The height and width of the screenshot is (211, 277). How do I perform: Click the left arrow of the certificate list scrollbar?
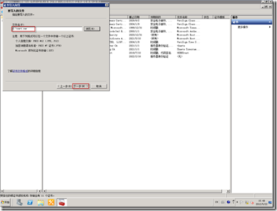pos(45,191)
